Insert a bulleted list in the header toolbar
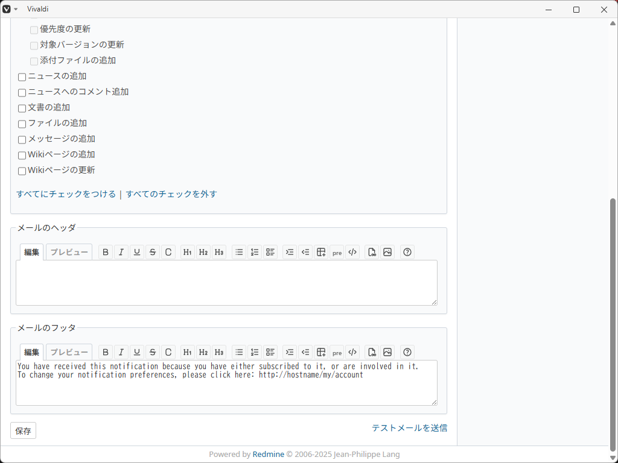The height and width of the screenshot is (463, 618). [x=239, y=252]
